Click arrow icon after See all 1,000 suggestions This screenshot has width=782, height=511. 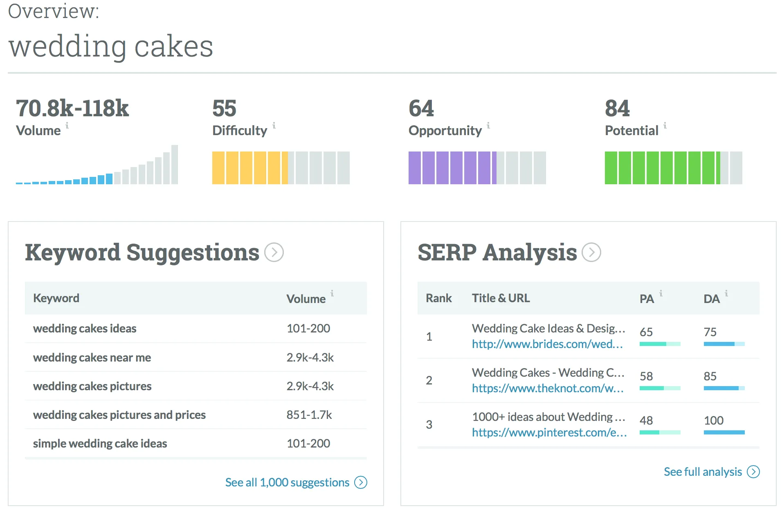[x=361, y=482]
